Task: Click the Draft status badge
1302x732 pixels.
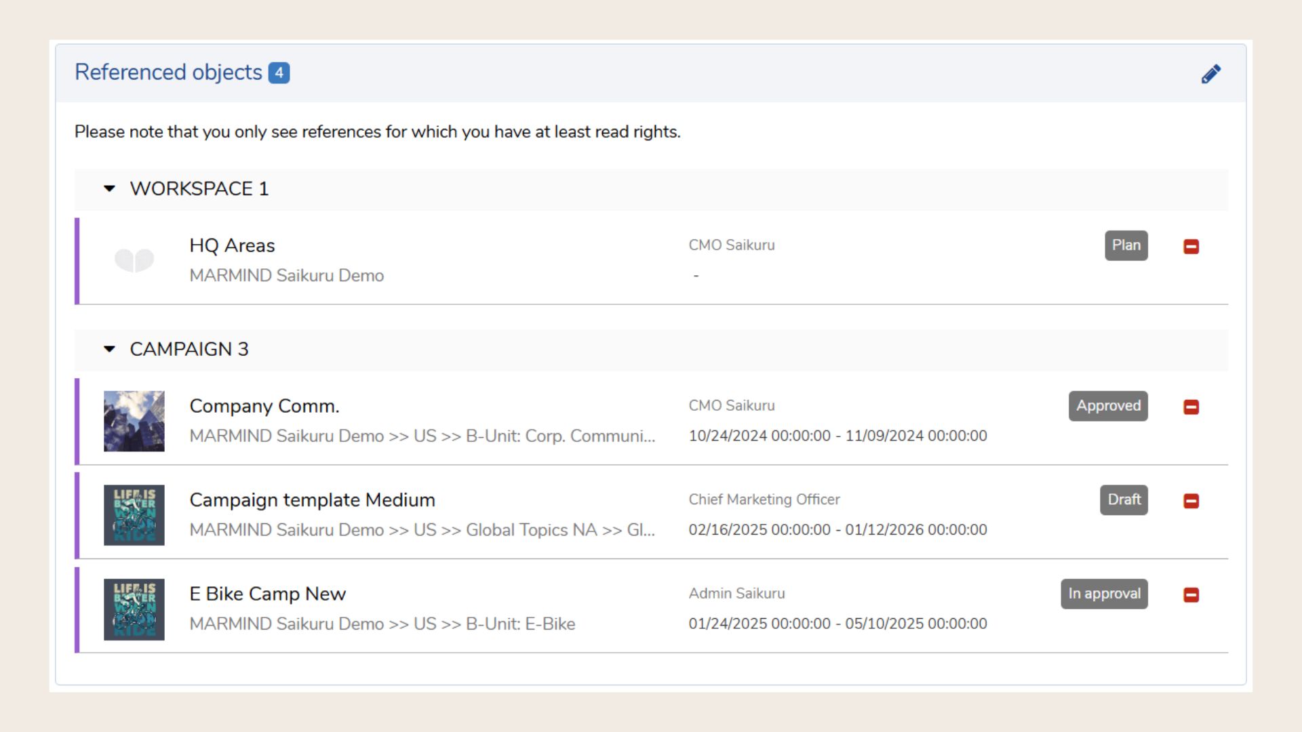Action: point(1124,500)
